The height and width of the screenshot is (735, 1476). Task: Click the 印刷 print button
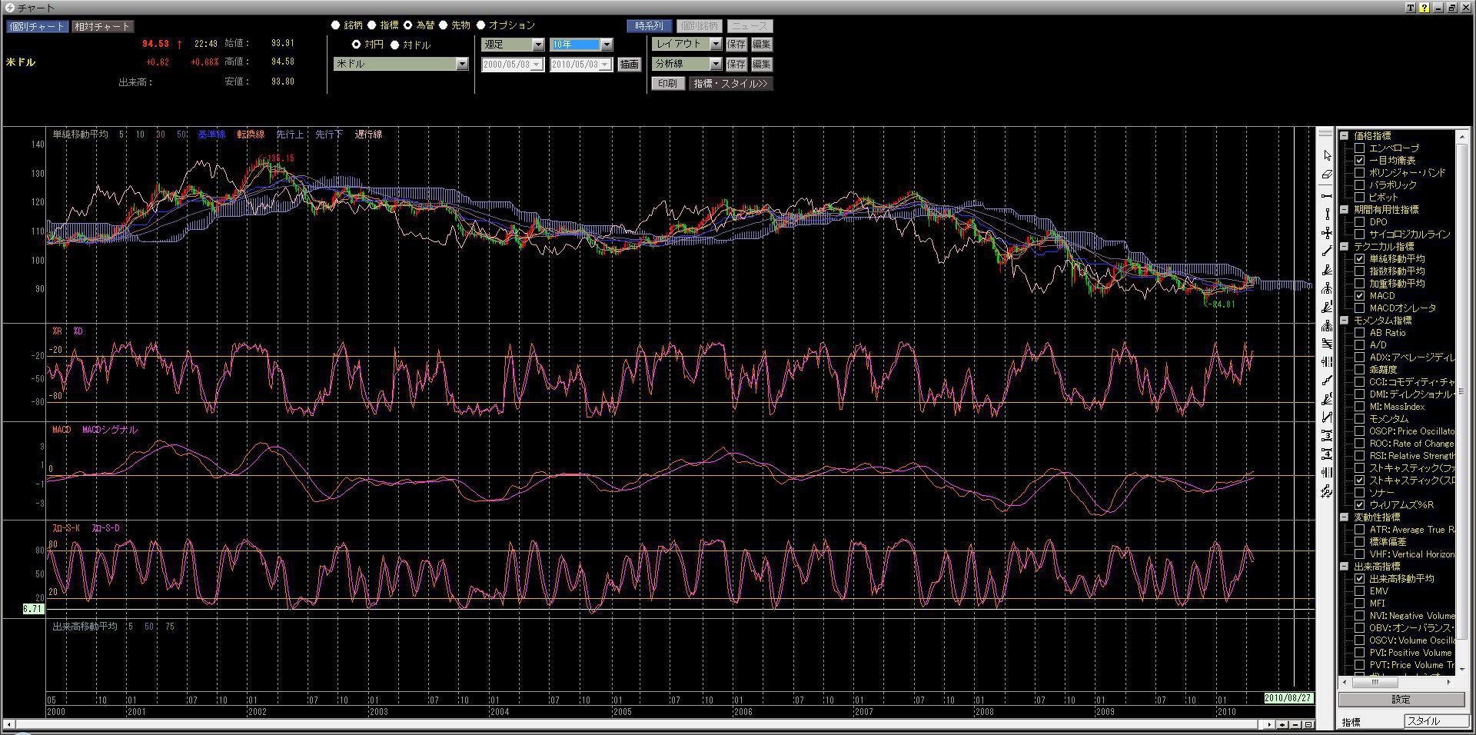667,84
